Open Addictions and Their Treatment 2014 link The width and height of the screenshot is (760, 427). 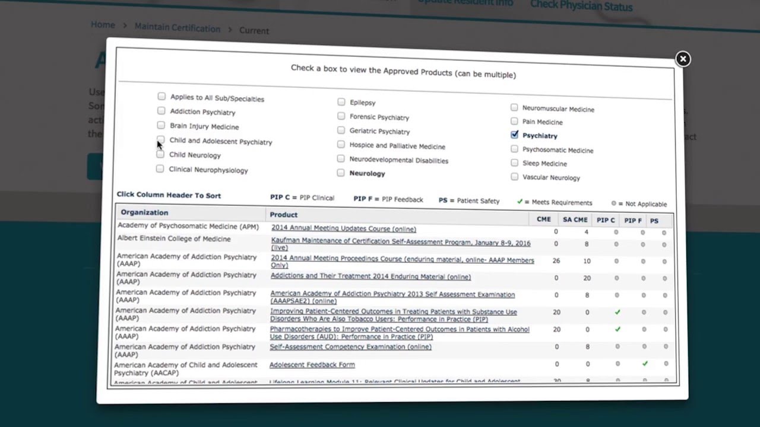click(370, 277)
